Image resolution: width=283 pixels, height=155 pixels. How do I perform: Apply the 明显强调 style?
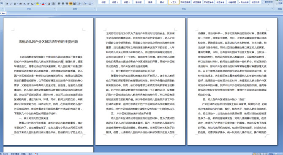coord(197,2)
